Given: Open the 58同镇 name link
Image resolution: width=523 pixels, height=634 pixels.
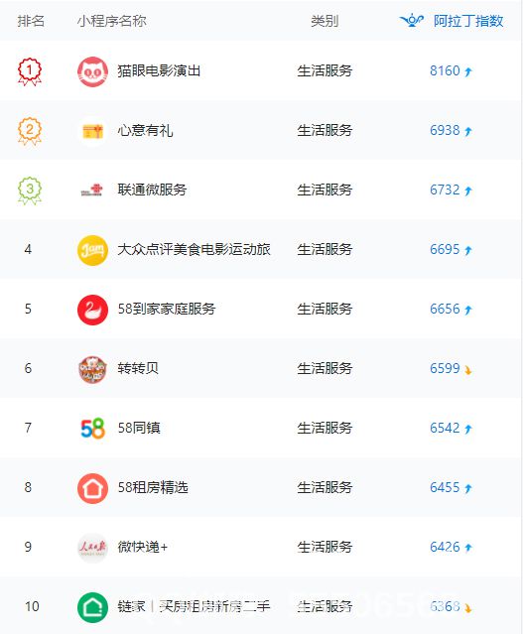Looking at the screenshot, I should point(139,428).
